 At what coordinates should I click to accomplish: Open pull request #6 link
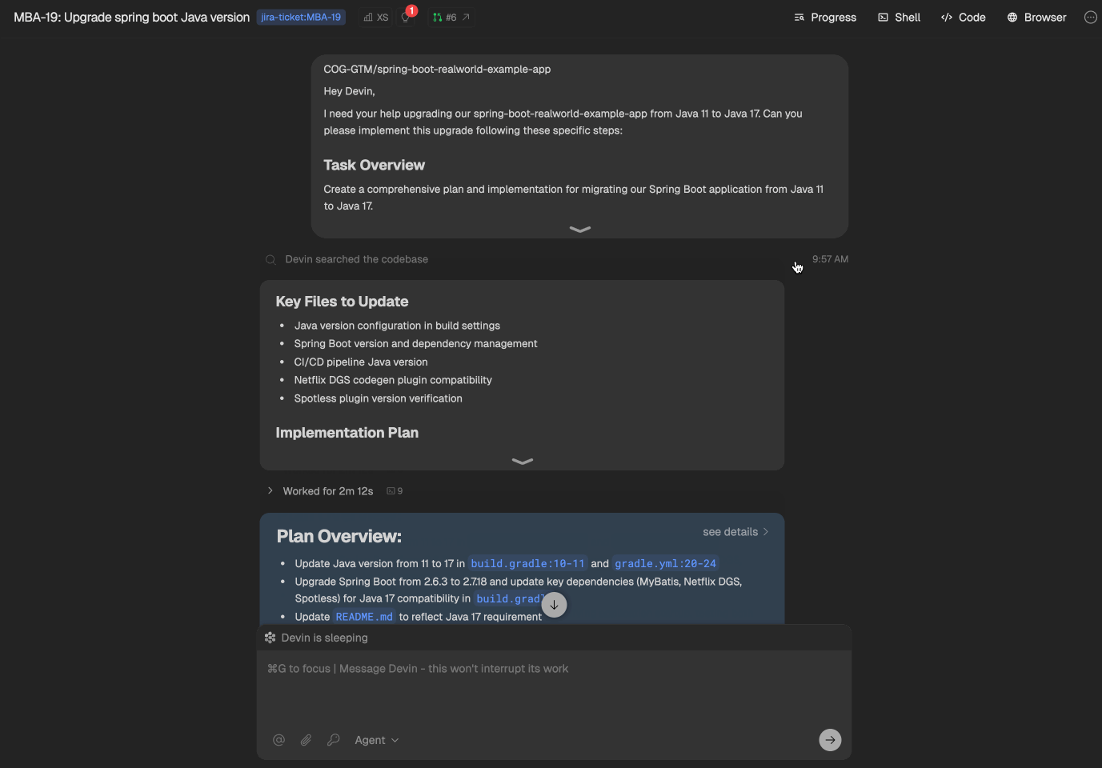point(451,17)
